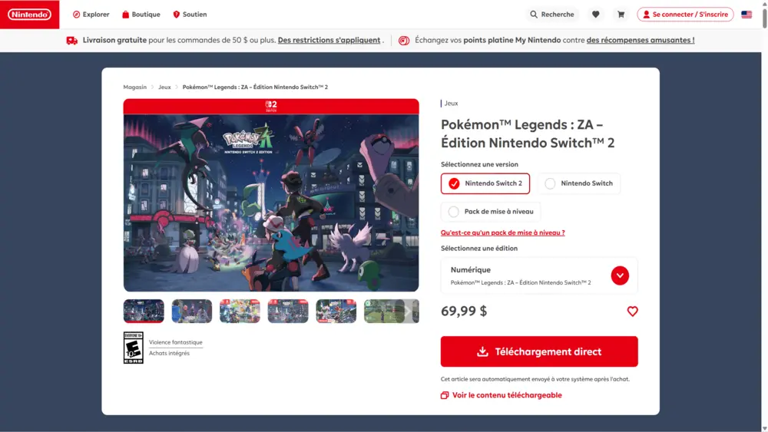Click the free delivery truck icon

pyautogui.click(x=72, y=41)
